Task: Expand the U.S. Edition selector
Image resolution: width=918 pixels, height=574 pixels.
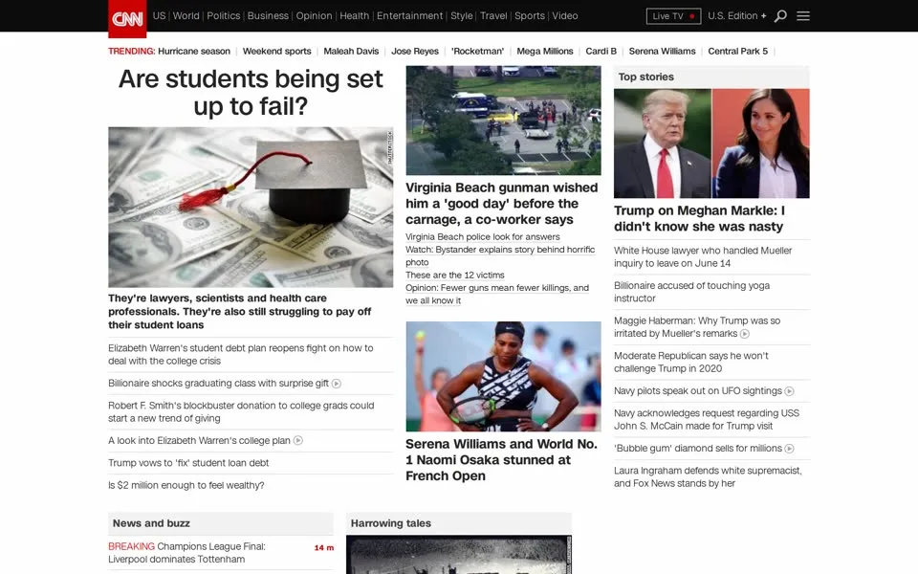Action: (x=736, y=16)
